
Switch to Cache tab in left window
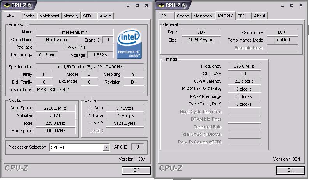[28, 16]
